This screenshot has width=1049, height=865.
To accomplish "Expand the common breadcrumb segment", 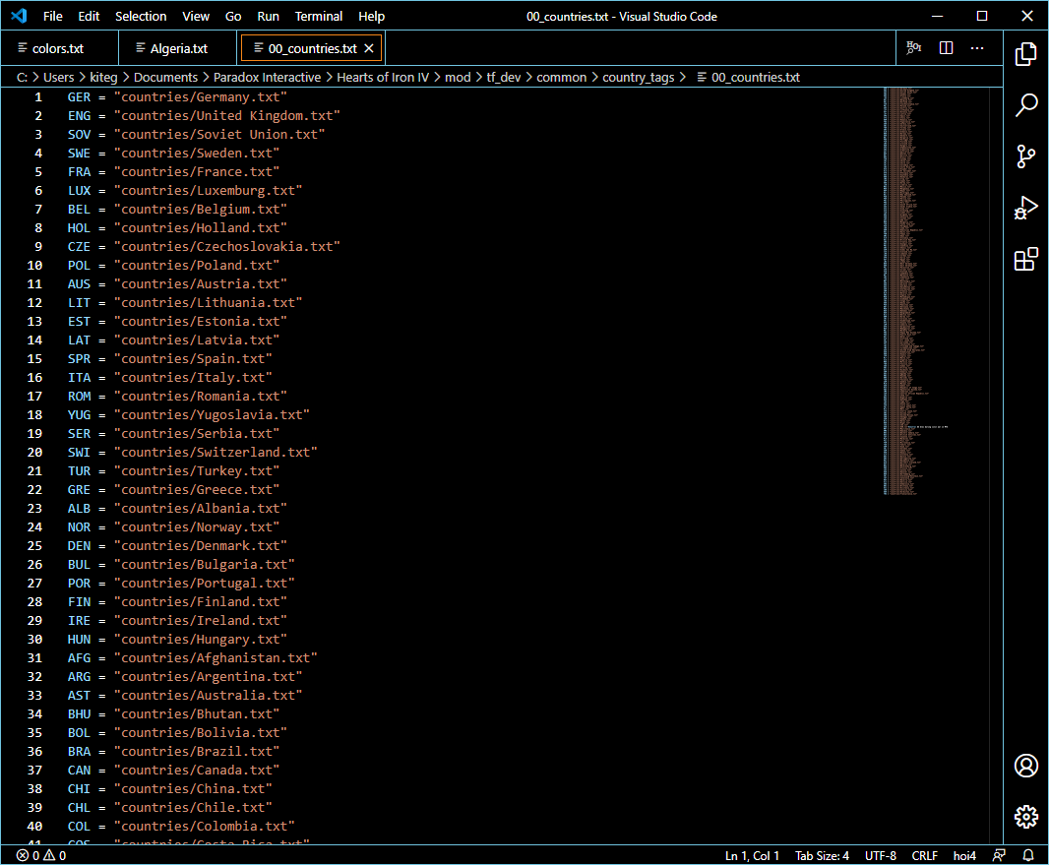I will (561, 77).
